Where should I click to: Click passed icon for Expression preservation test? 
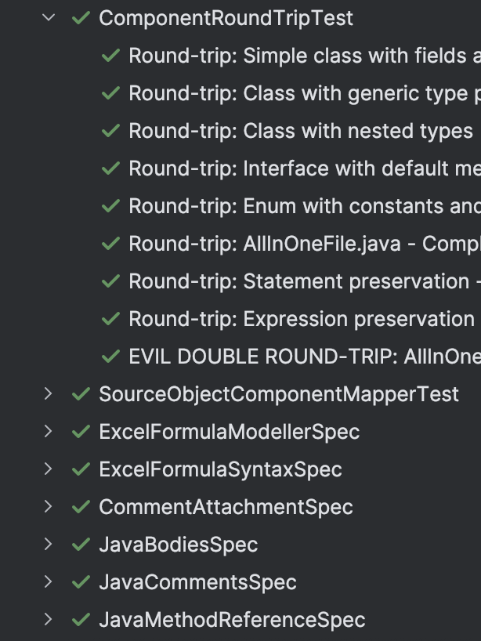coord(110,319)
